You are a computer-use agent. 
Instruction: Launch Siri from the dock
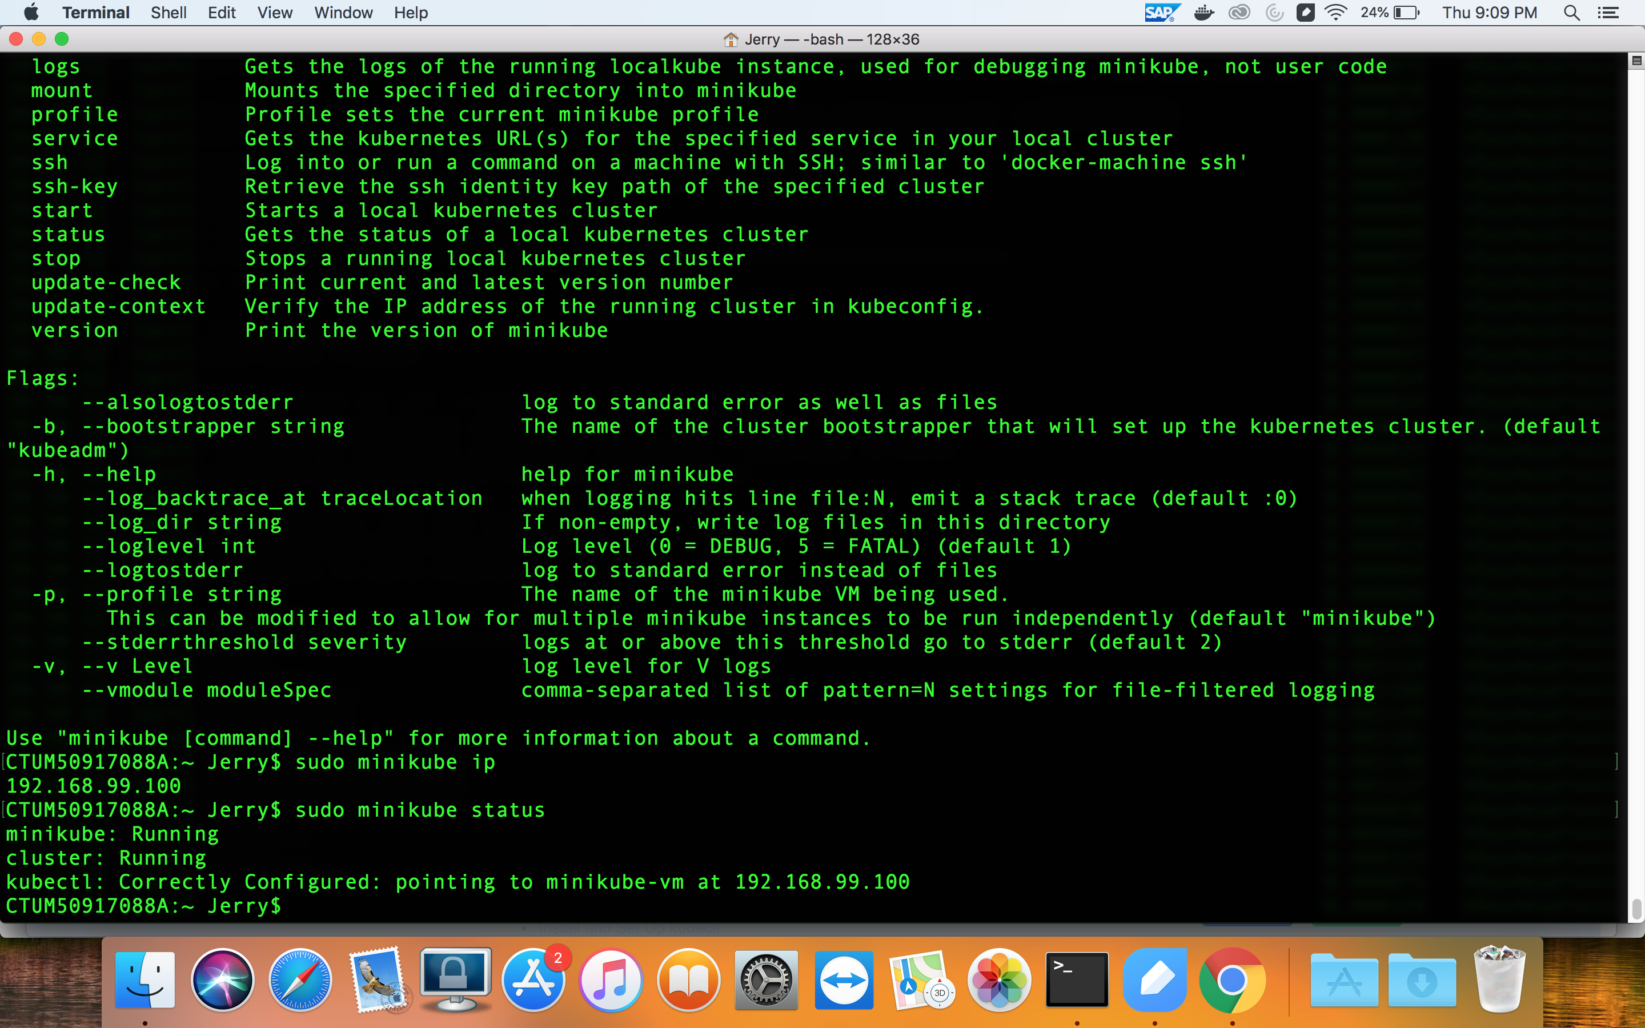(x=222, y=979)
